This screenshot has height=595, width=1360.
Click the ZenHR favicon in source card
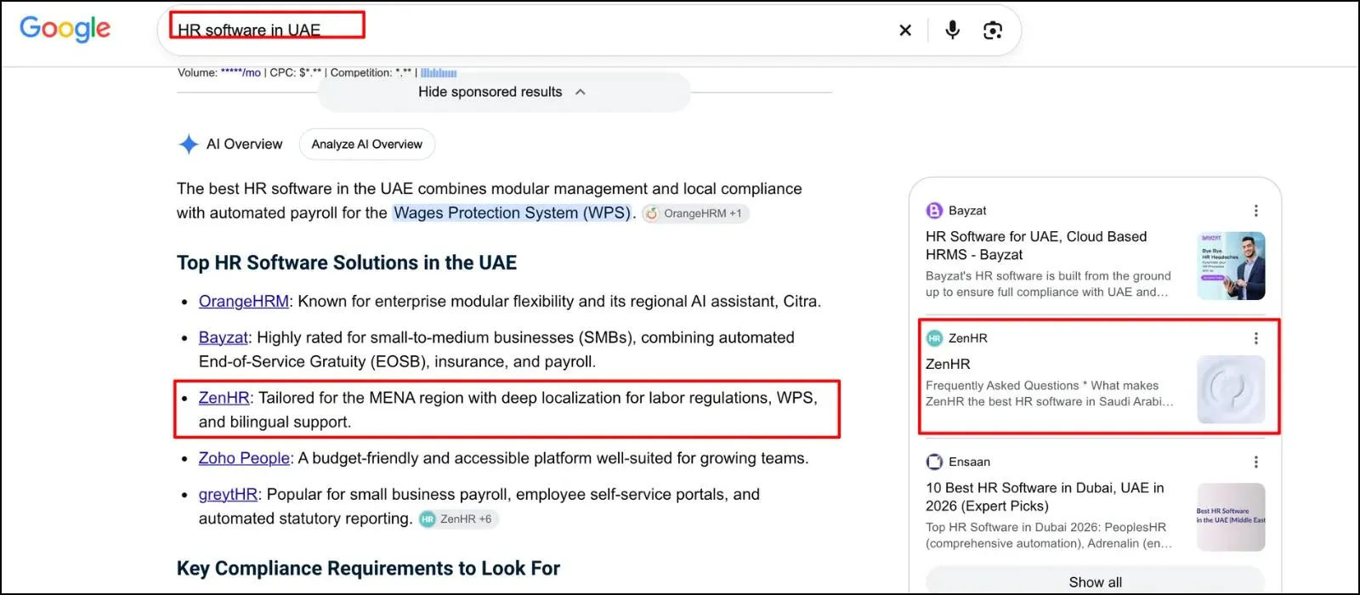pyautogui.click(x=934, y=338)
